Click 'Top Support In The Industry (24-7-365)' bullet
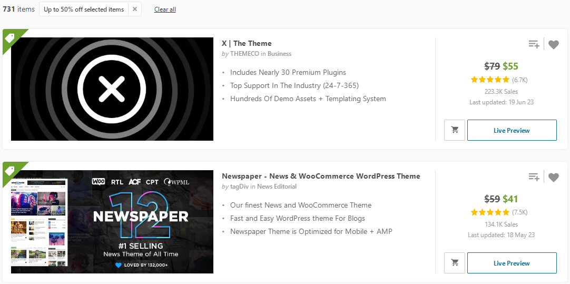 pyautogui.click(x=294, y=85)
